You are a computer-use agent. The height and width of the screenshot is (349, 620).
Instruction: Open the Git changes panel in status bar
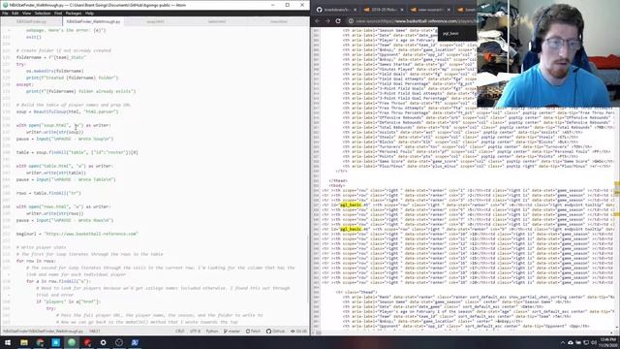click(x=298, y=332)
